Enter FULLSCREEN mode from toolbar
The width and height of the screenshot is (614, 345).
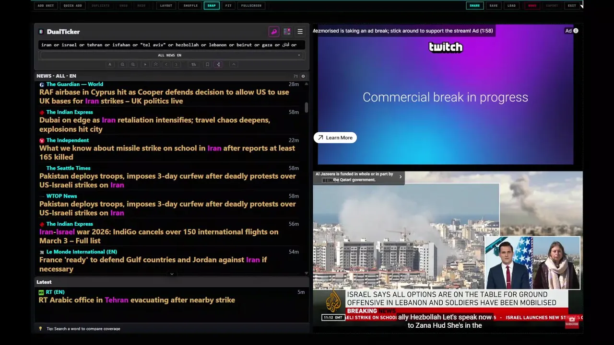[251, 6]
